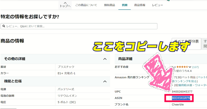This screenshot has width=207, height=109.
Task: Open the 猫用給水器・ウォーター category link
Action: pyautogui.click(x=192, y=85)
